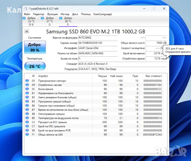Open the Файл menu
The image size is (191, 161).
(x=27, y=14)
